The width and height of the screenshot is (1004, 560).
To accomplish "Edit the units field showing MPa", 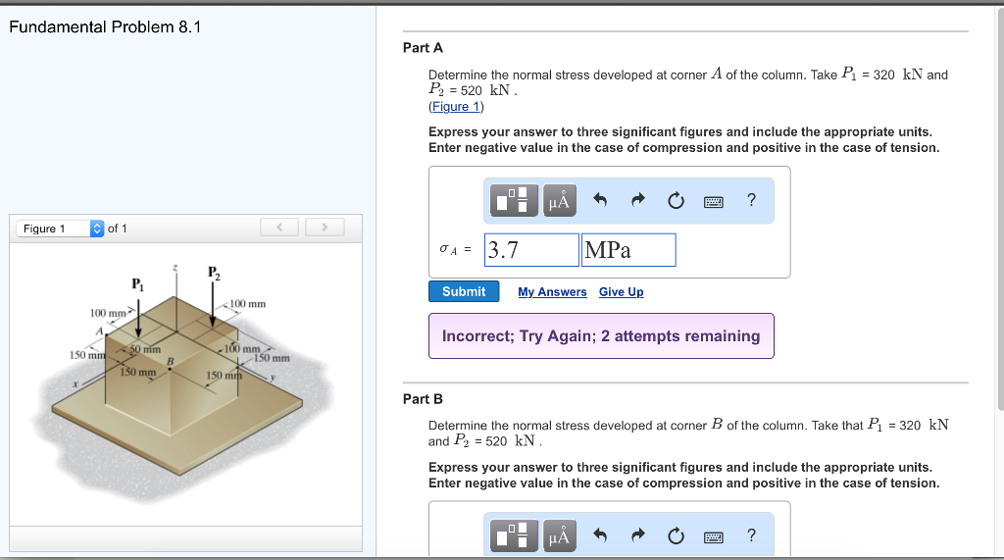I will pos(628,250).
